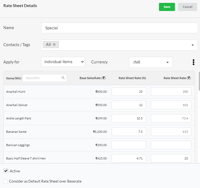Click the ₹850.00 base rate value
The image size is (200, 188).
pos(101,105)
